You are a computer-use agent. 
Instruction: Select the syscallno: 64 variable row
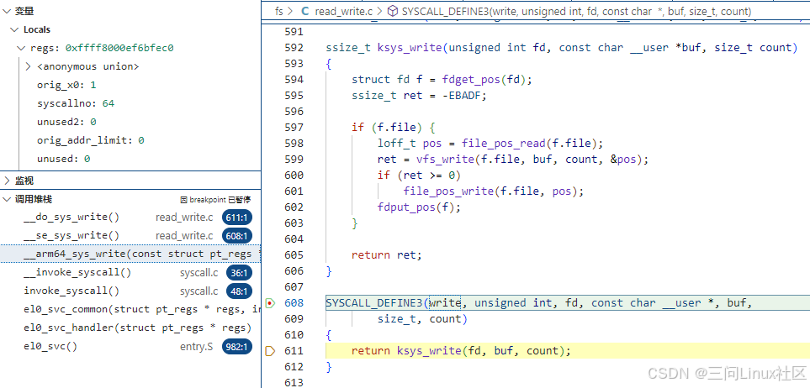tap(130, 103)
